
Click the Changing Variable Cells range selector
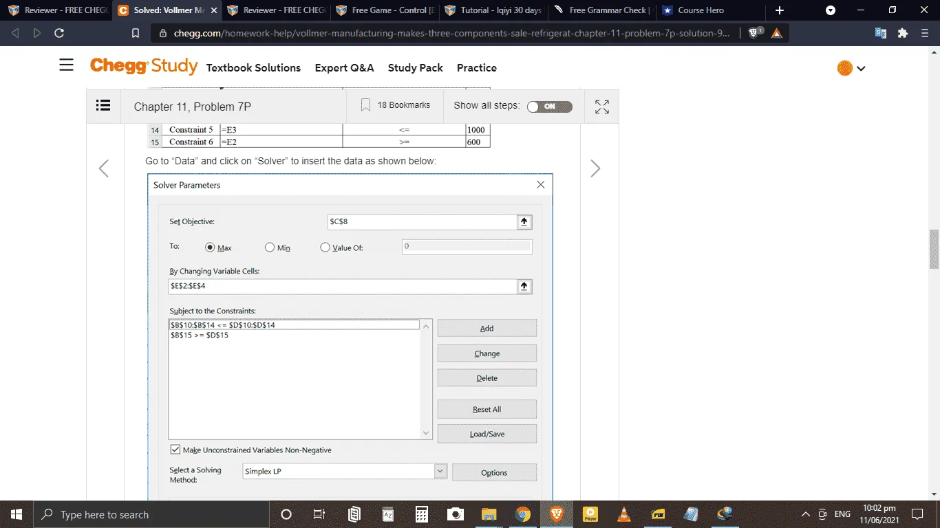tap(524, 286)
